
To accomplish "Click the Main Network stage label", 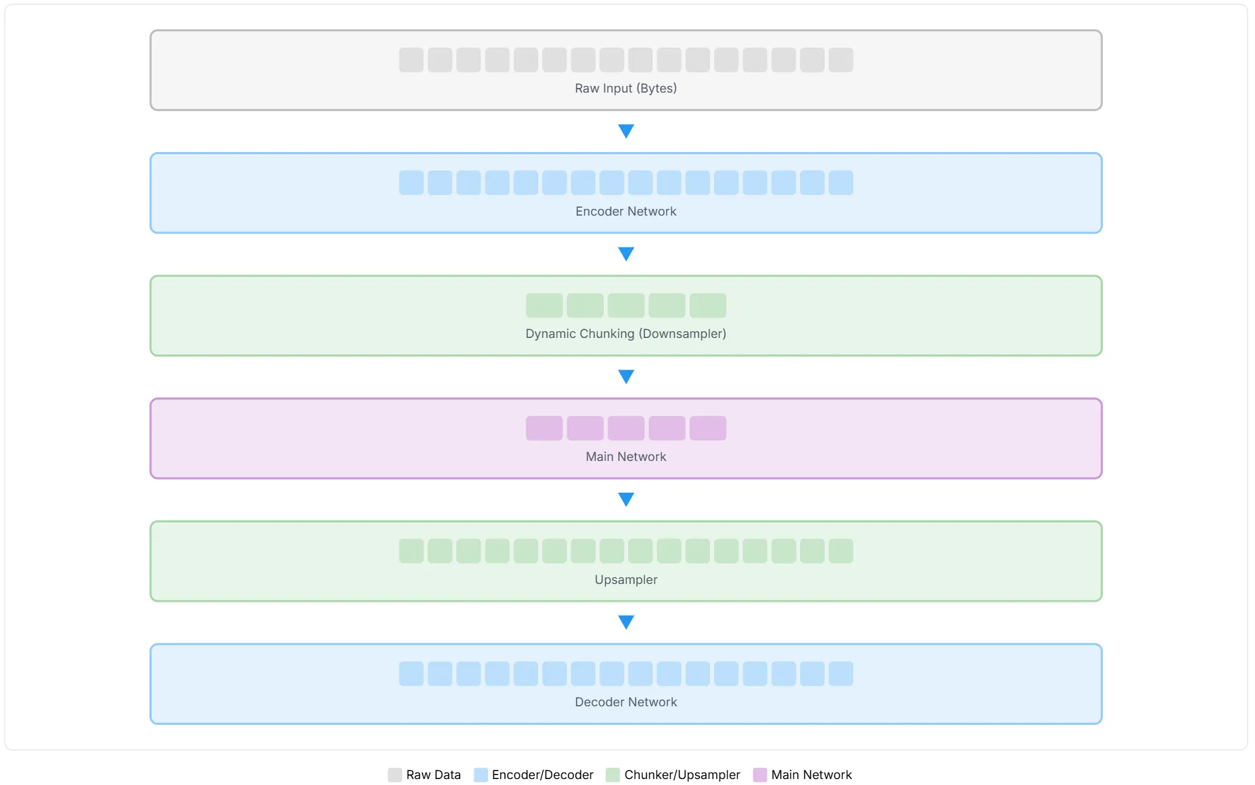I will pyautogui.click(x=626, y=457).
